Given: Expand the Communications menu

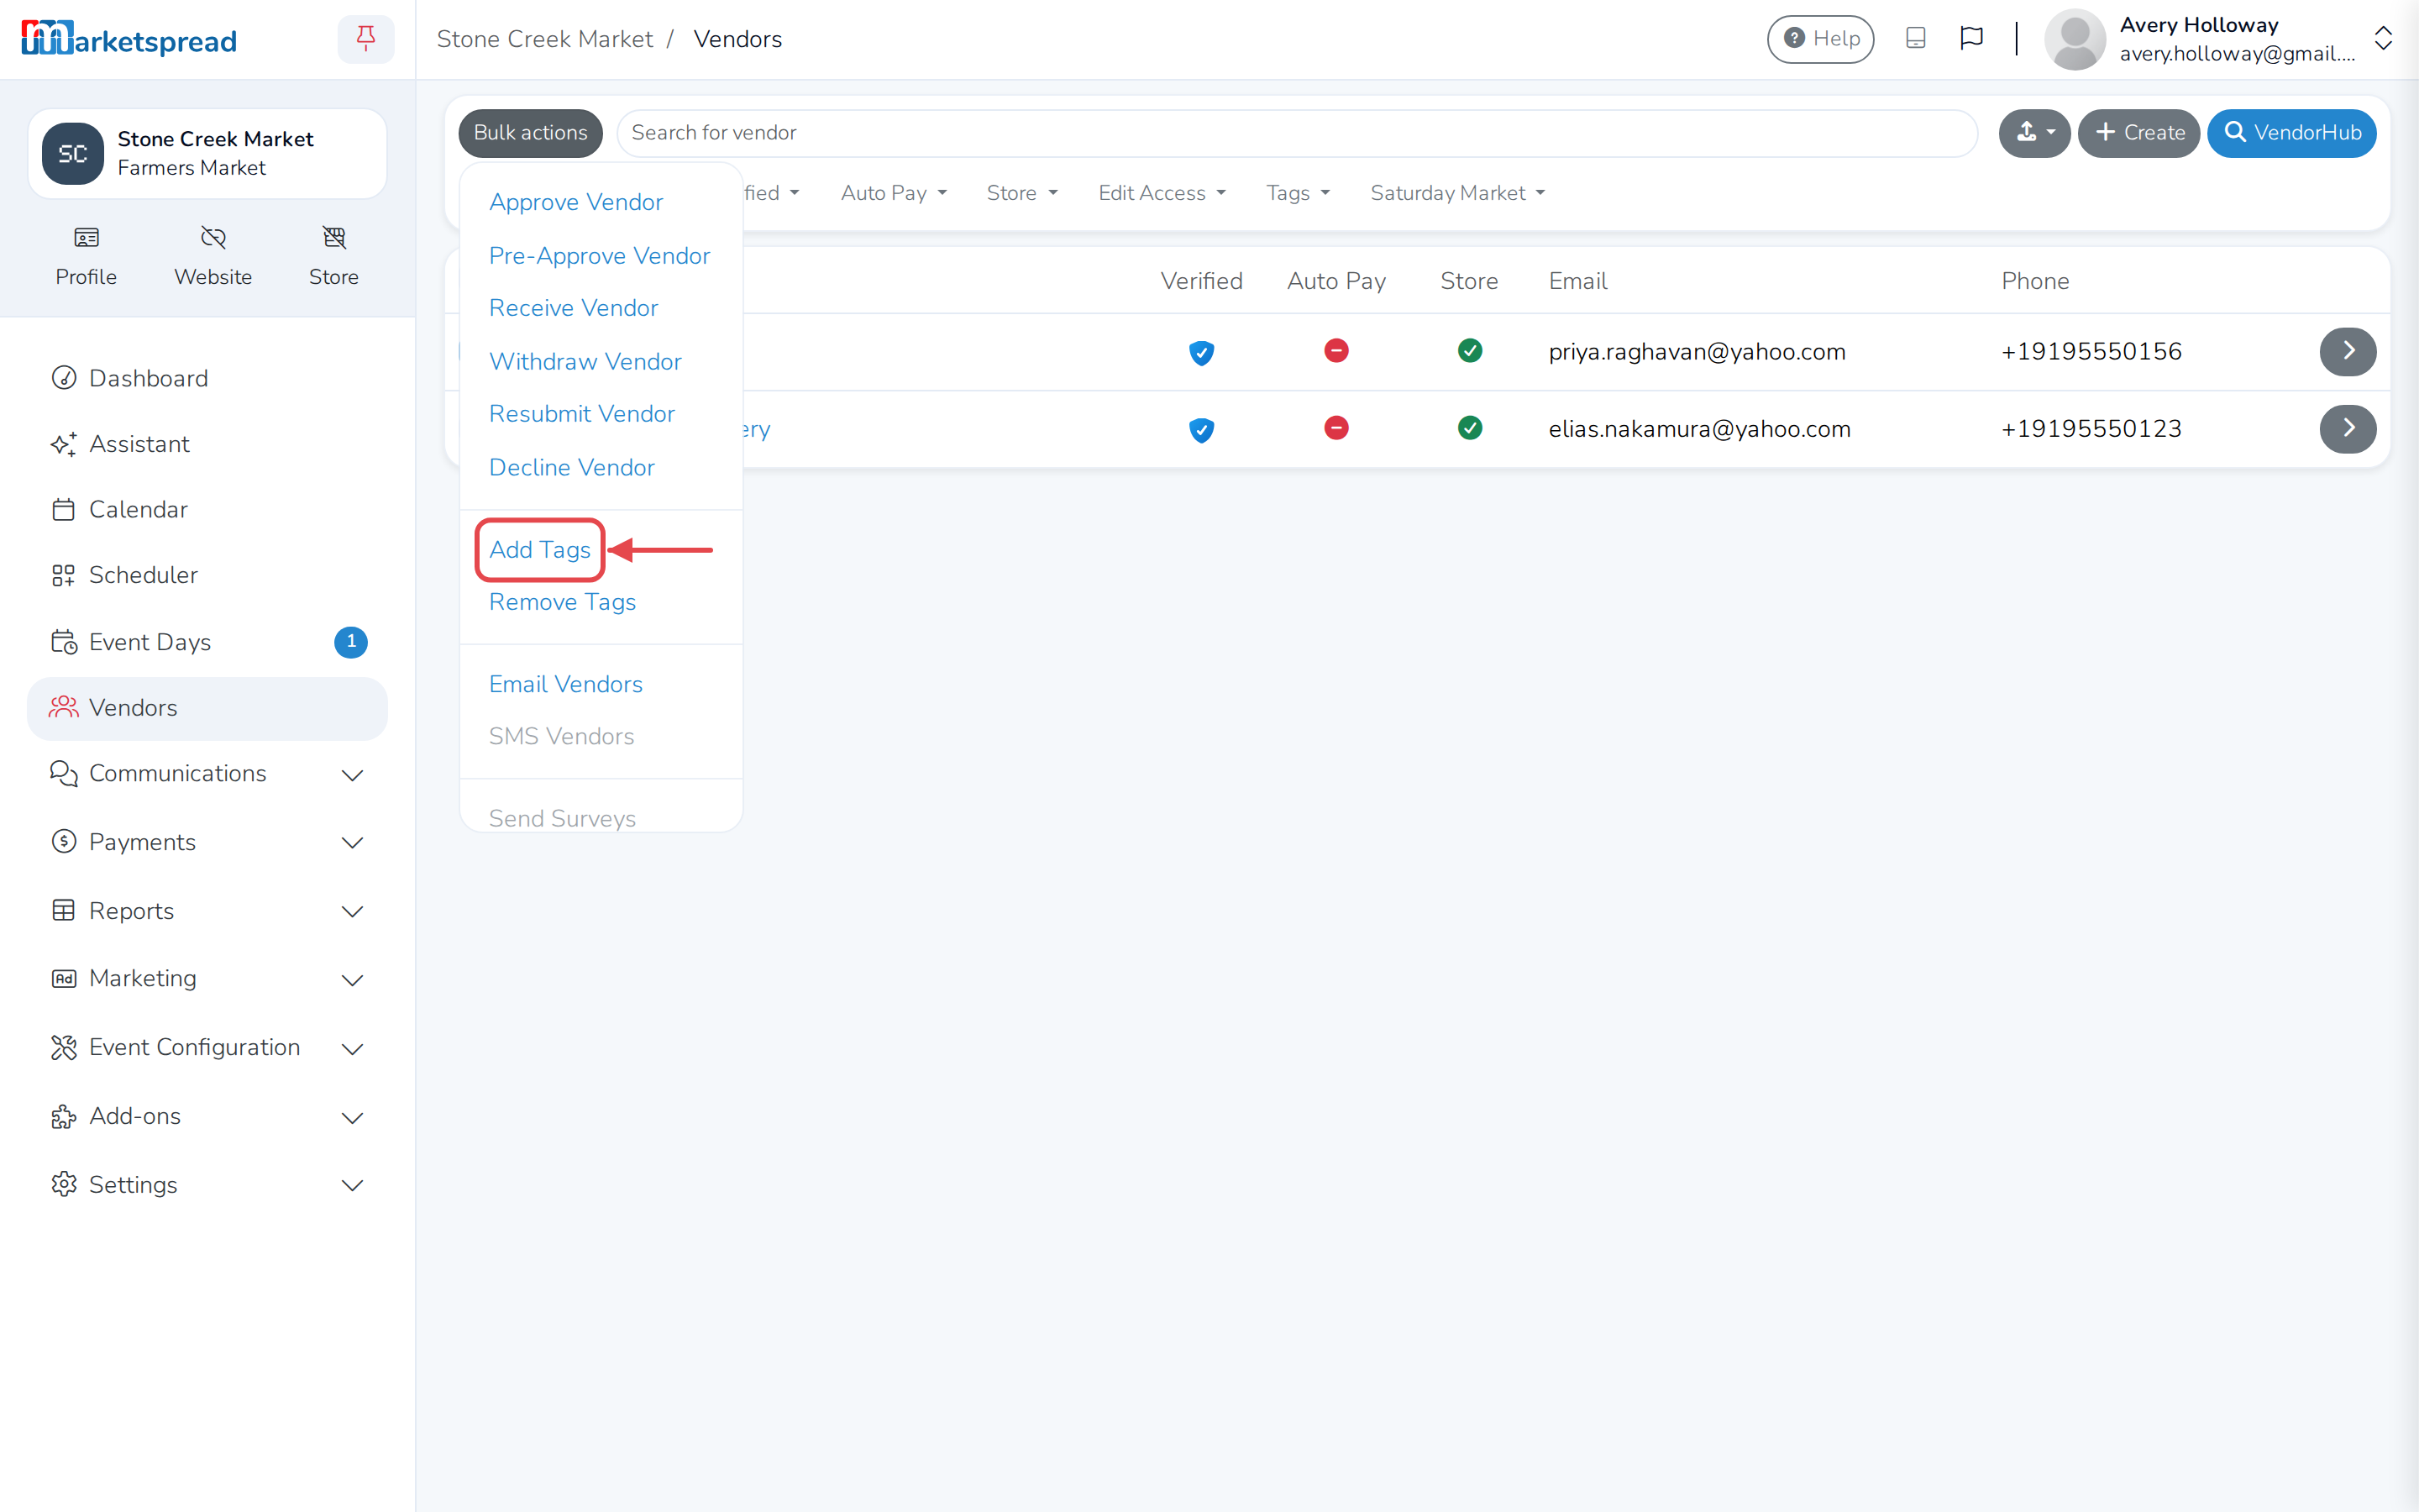Looking at the screenshot, I should point(207,774).
